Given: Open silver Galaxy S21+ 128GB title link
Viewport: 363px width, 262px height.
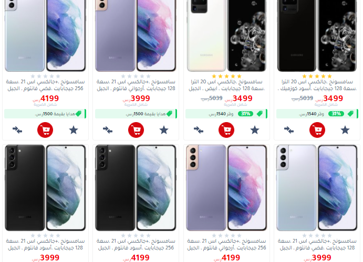Looking at the screenshot, I should pos(317,245).
